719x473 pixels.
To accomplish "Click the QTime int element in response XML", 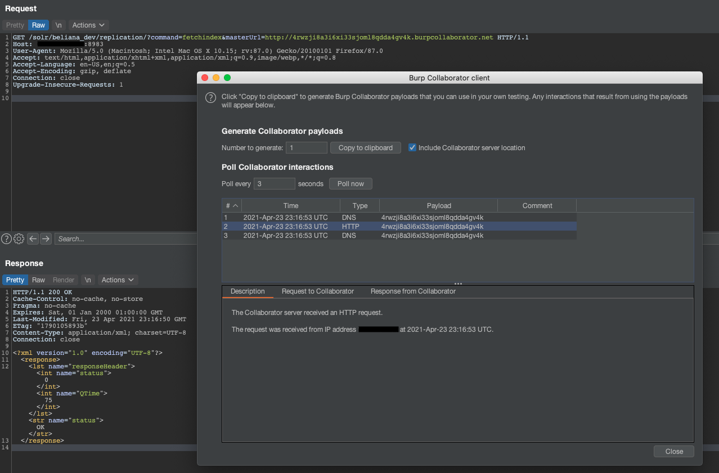I will point(72,393).
